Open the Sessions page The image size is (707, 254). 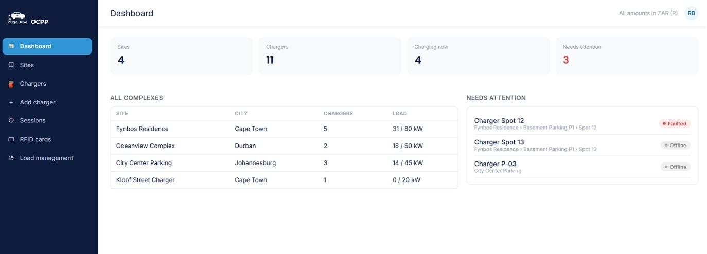[x=47, y=120]
